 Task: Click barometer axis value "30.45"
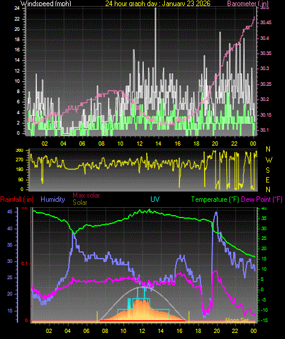(x=266, y=22)
